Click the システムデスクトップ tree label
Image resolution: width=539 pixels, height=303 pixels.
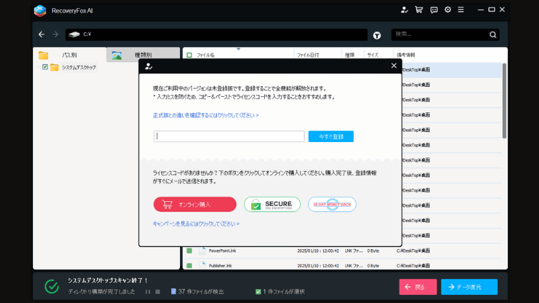79,67
